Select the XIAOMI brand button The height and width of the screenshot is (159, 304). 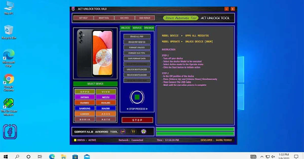click(106, 108)
